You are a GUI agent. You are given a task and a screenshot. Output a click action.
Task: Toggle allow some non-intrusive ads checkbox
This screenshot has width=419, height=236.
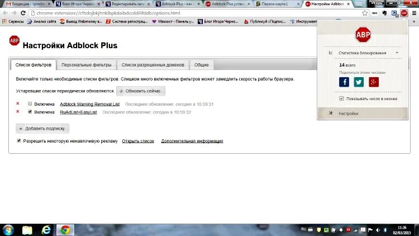[x=19, y=140]
